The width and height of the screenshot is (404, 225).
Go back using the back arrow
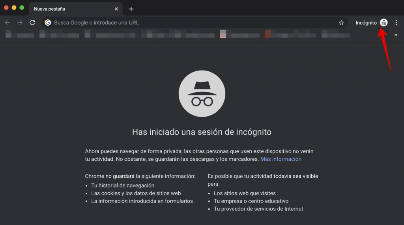(7, 22)
